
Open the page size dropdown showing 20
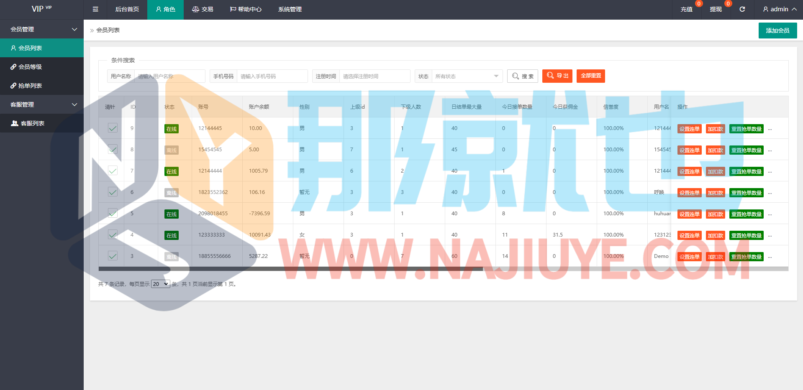point(160,284)
